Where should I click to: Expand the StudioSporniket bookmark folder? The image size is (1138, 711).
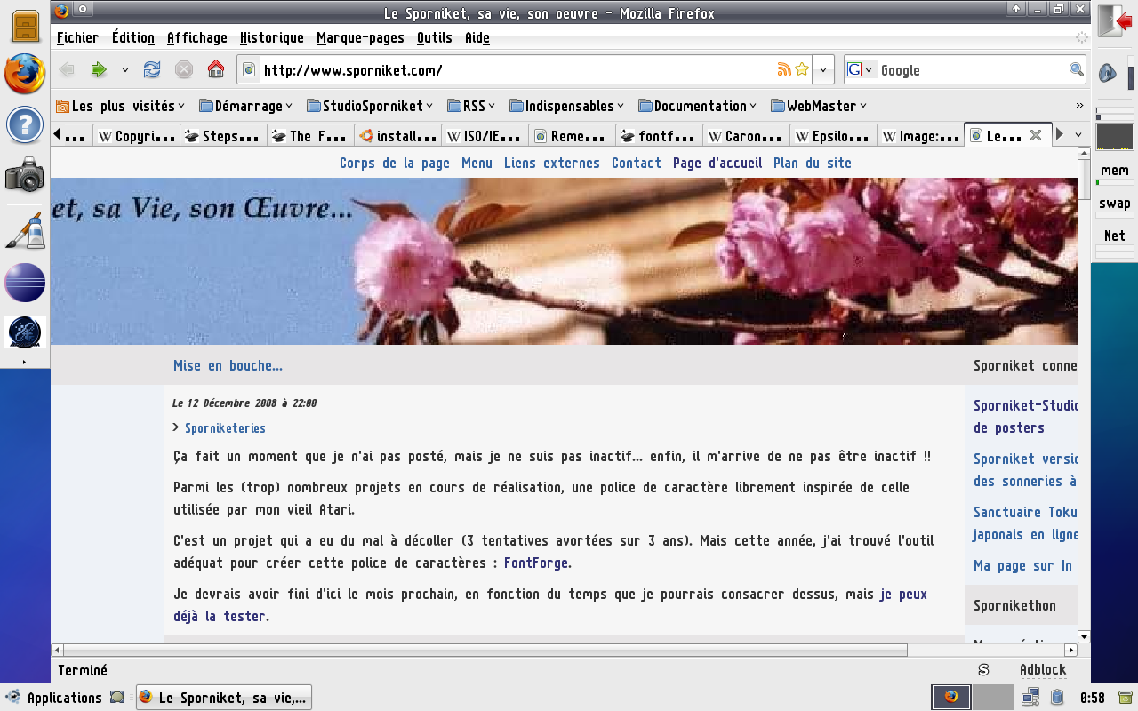click(x=370, y=106)
